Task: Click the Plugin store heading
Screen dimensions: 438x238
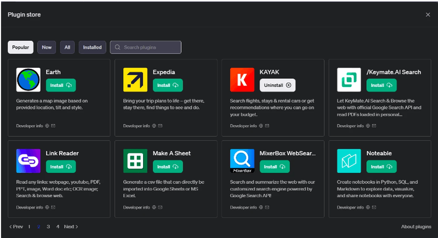Action: pos(24,15)
